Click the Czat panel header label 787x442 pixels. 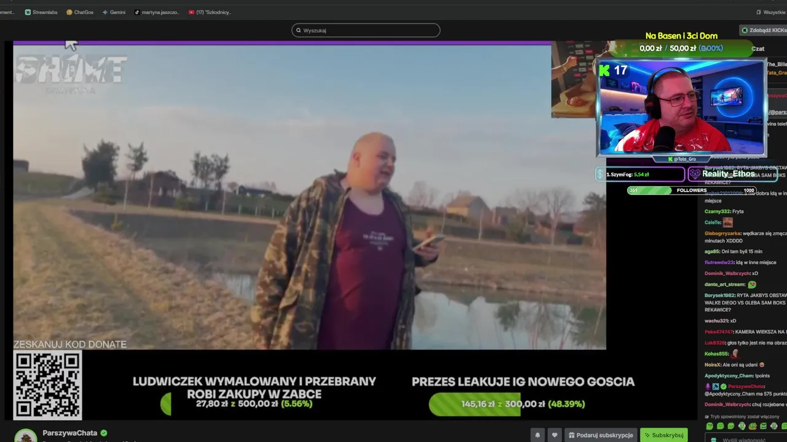(x=757, y=48)
